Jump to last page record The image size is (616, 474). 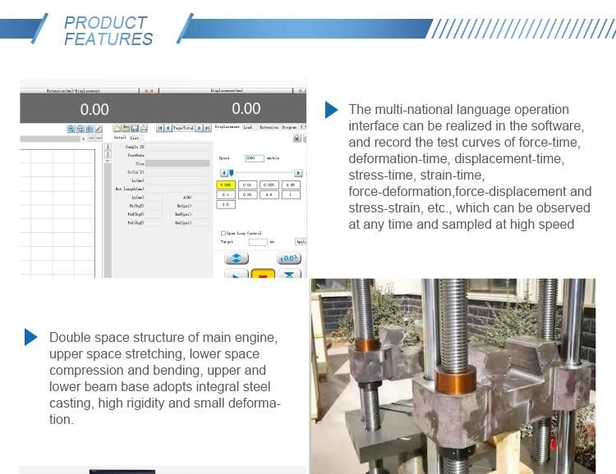point(207,128)
